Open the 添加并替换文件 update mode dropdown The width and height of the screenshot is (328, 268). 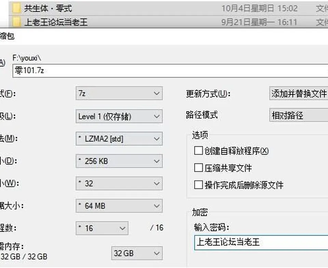click(x=299, y=93)
